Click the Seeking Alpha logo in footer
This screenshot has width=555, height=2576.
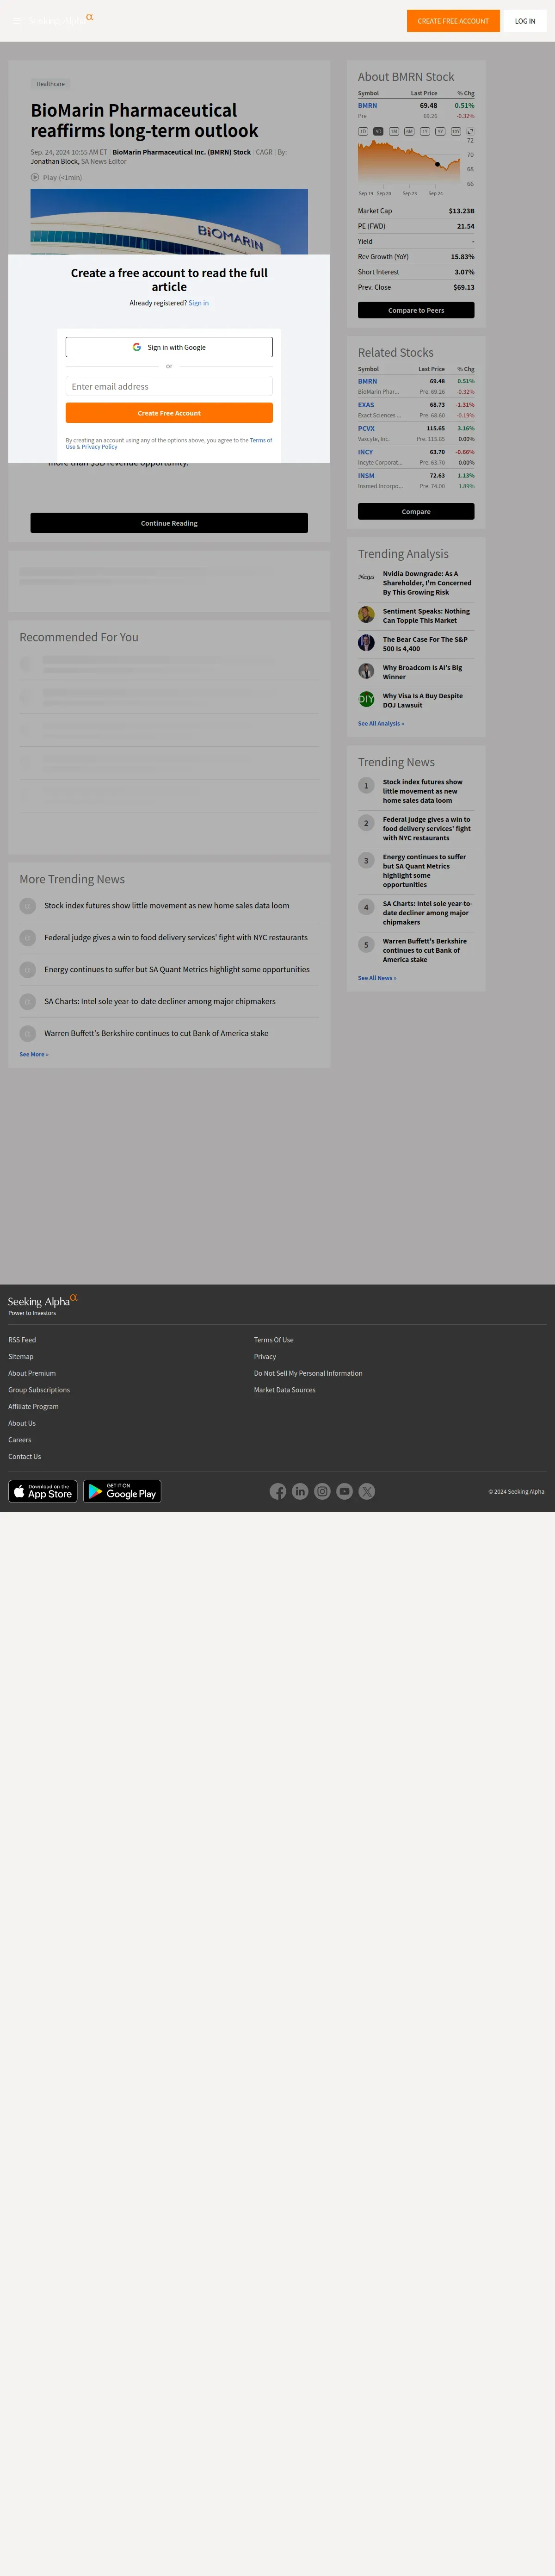tap(43, 1301)
